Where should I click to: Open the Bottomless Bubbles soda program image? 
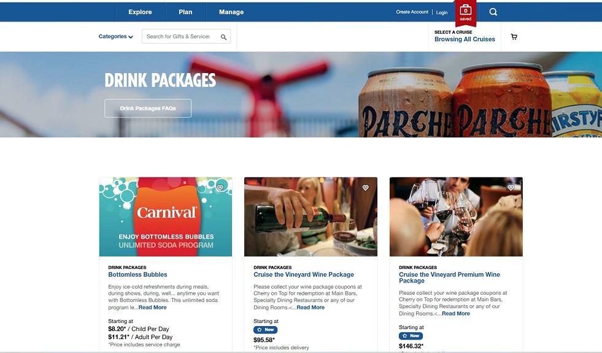click(166, 217)
